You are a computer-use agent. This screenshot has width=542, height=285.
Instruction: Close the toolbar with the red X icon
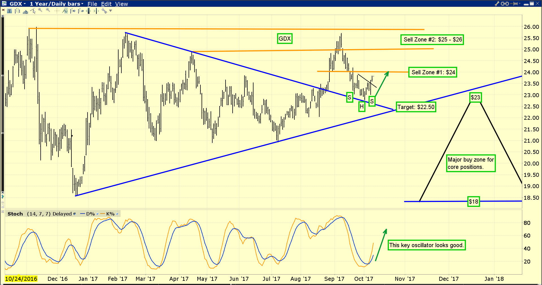3,10
